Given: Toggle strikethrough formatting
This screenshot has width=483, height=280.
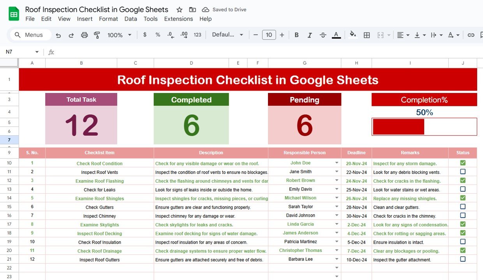Looking at the screenshot, I should point(323,35).
